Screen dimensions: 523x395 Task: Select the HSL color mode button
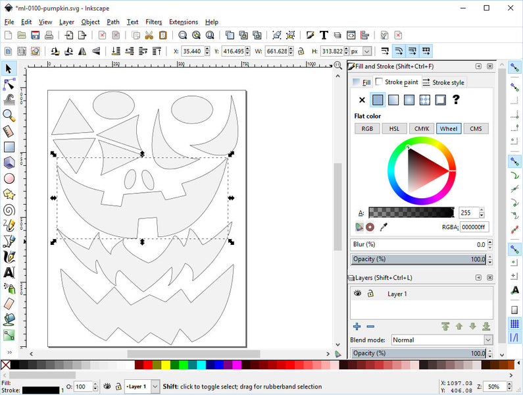[x=394, y=129]
